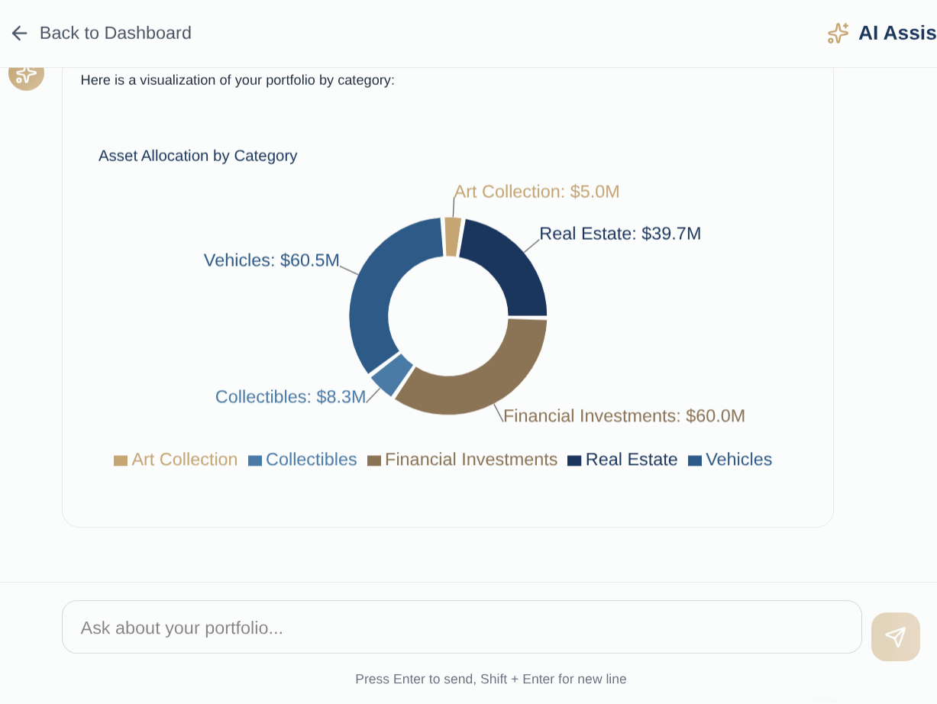The image size is (937, 704).
Task: Click the brown legend swatch for Financial Investments
Action: point(374,459)
